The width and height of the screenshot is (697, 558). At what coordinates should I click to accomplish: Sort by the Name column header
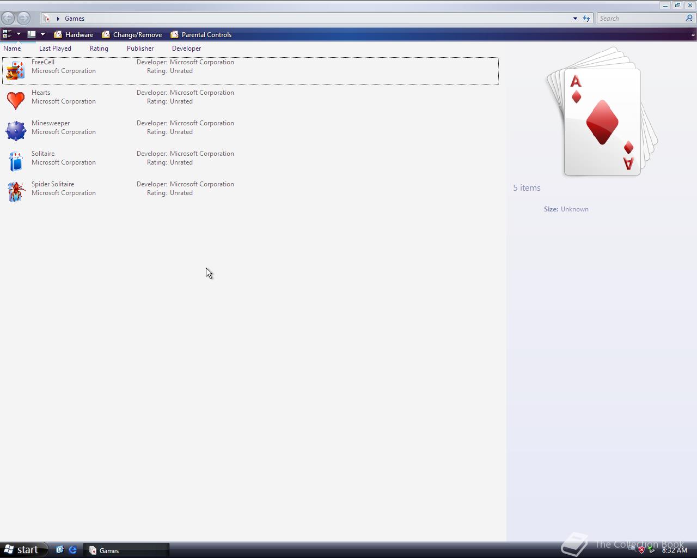(12, 48)
